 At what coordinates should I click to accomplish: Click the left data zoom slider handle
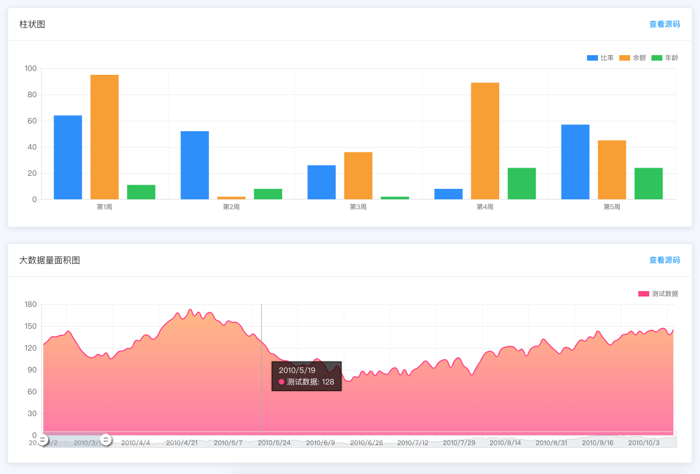pos(43,440)
